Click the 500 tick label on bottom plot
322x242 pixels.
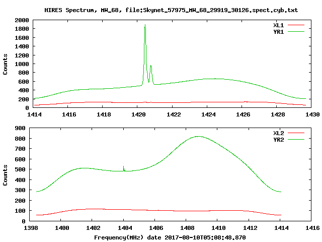click(20, 169)
